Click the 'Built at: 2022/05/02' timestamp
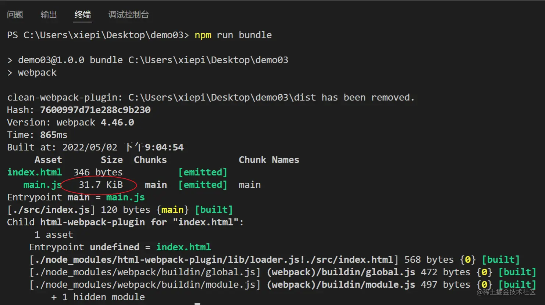545x305 pixels. [95, 148]
